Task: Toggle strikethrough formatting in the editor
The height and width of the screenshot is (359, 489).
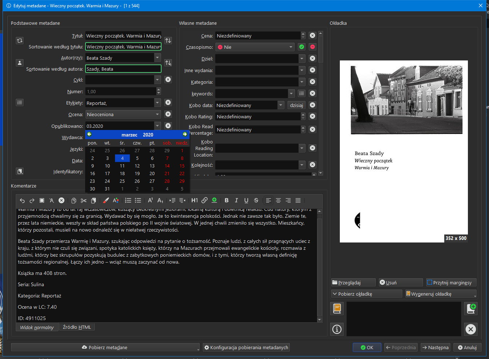Action: pyautogui.click(x=256, y=200)
